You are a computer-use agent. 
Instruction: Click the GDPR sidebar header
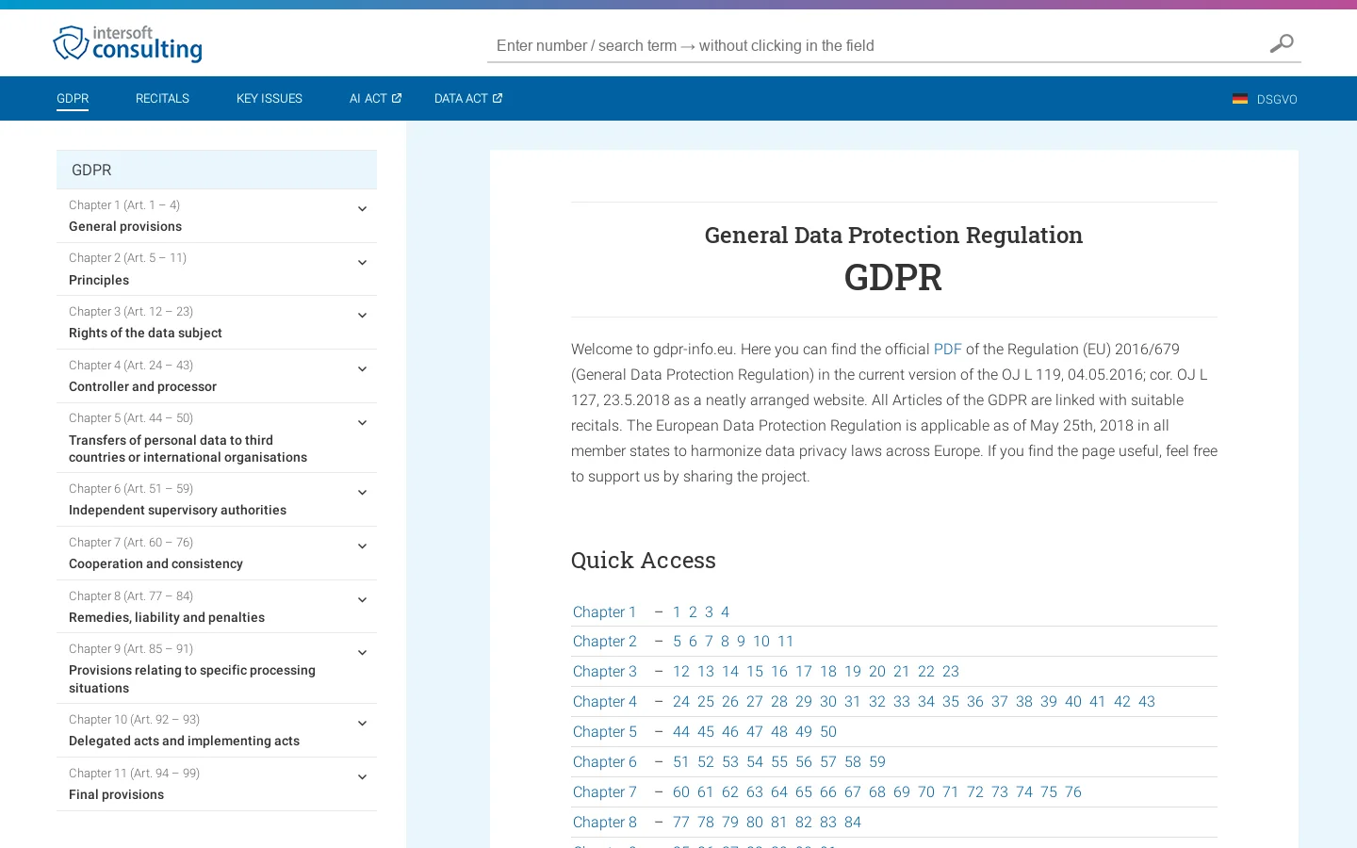(x=217, y=170)
